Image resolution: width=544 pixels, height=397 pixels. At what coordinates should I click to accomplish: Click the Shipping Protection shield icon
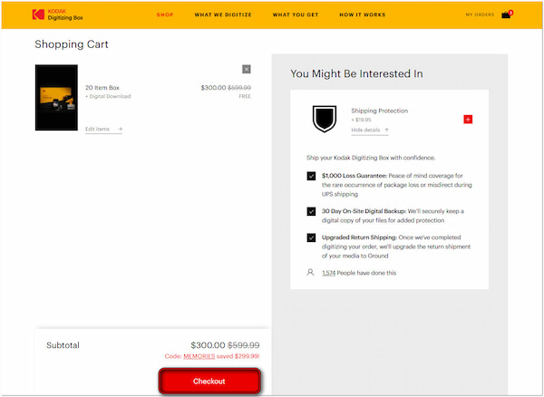coord(325,119)
